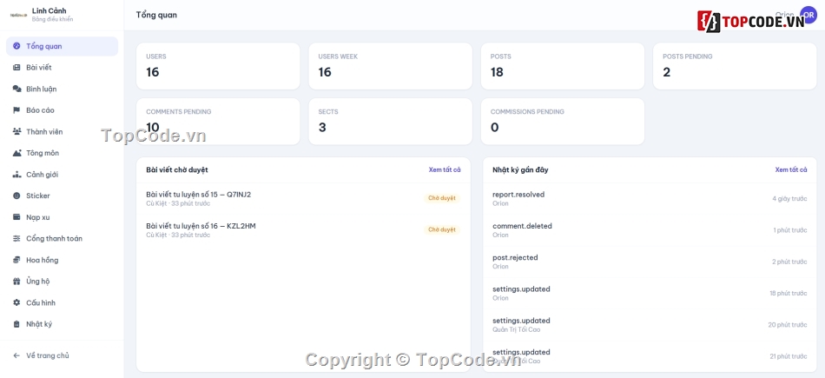Image resolution: width=825 pixels, height=378 pixels.
Task: Click the Thành viên users icon
Action: [x=16, y=131]
